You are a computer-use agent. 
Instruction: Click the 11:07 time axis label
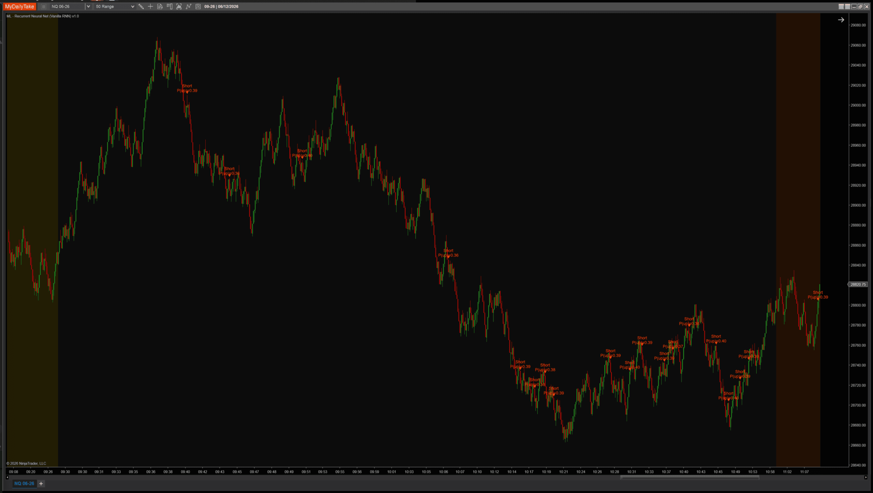click(804, 472)
